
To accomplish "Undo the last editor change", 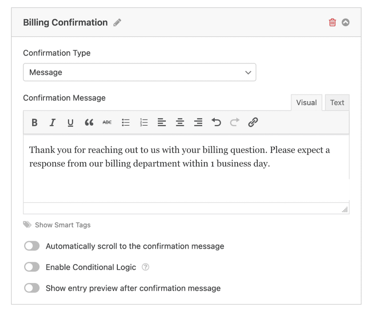I will pos(216,122).
